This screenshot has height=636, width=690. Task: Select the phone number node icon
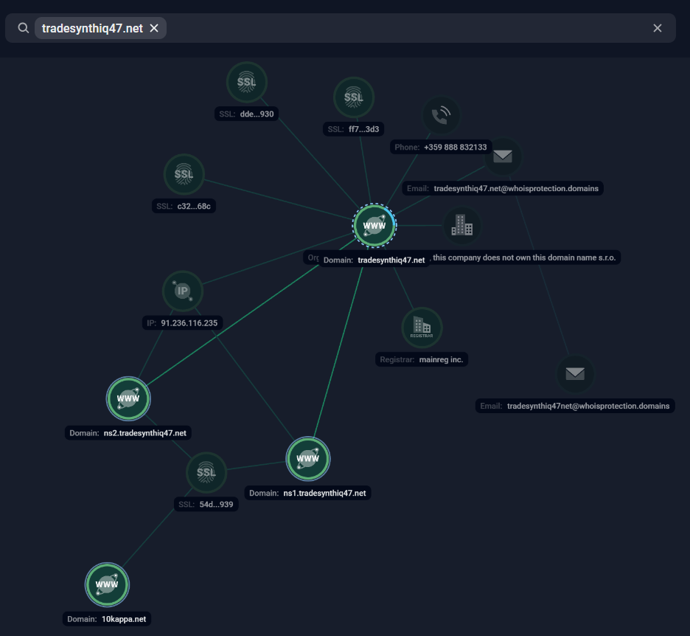click(x=441, y=115)
